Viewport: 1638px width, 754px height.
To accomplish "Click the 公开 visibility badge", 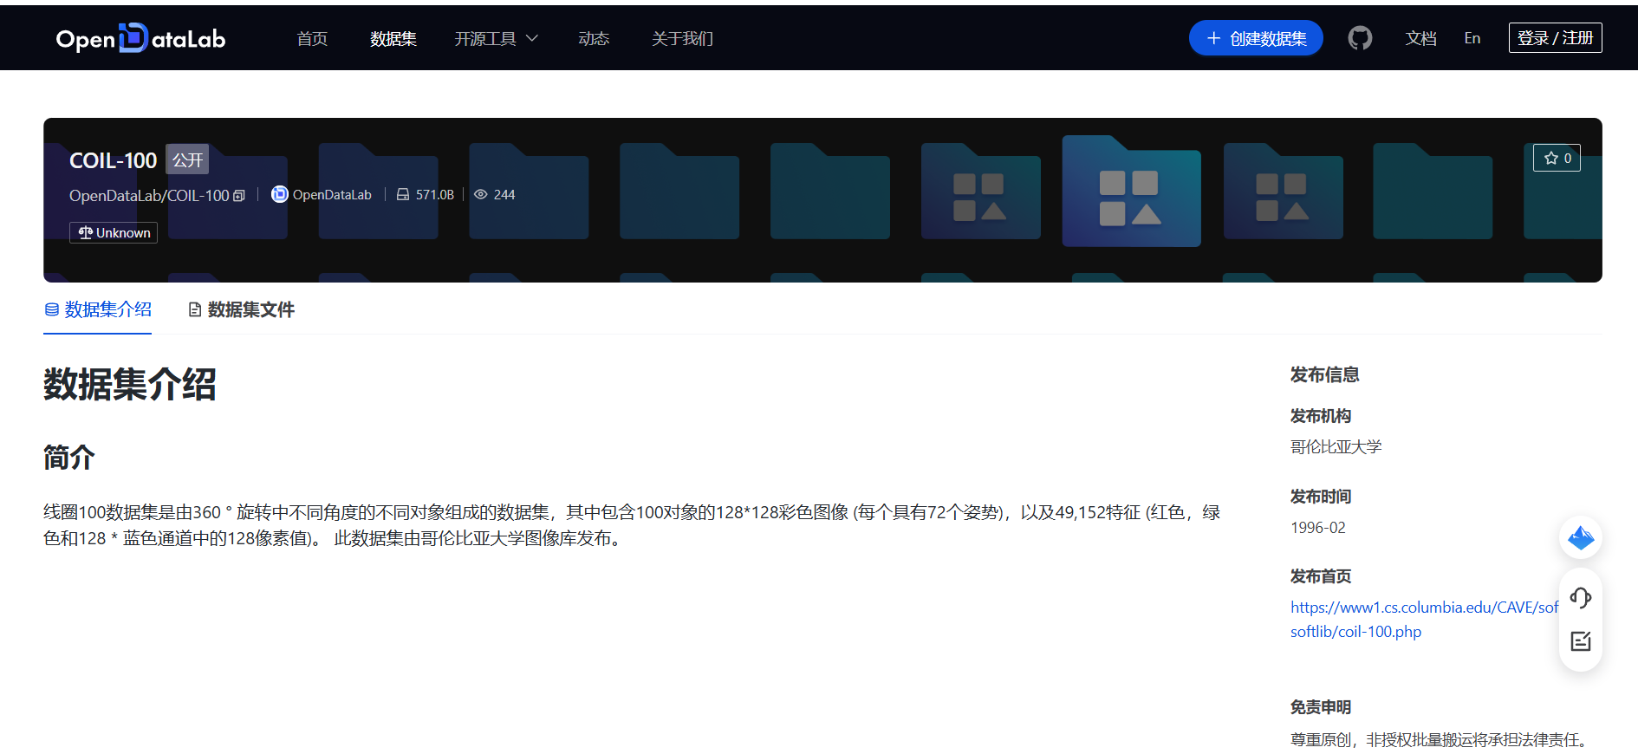I will (187, 159).
